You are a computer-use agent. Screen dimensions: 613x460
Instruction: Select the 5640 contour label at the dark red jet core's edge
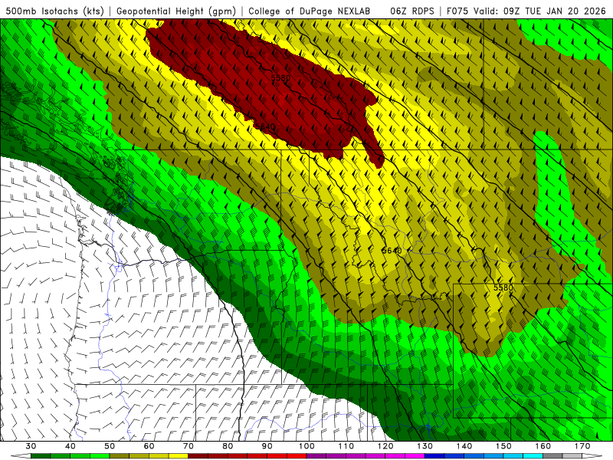point(264,127)
